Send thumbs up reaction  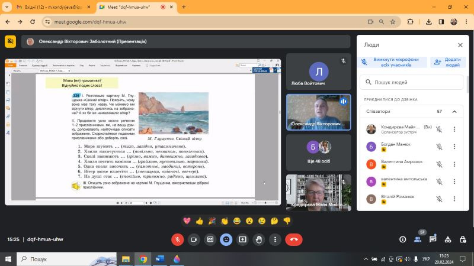pyautogui.click(x=200, y=221)
